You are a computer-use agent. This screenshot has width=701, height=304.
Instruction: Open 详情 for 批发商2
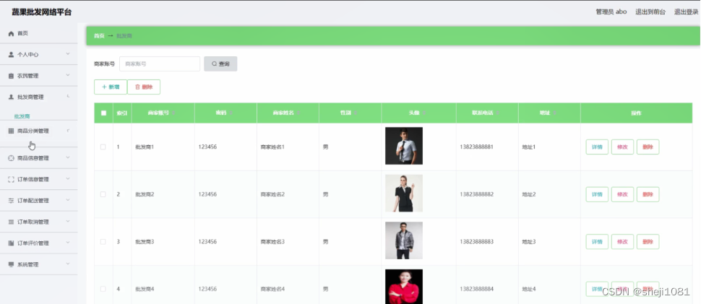(x=597, y=194)
